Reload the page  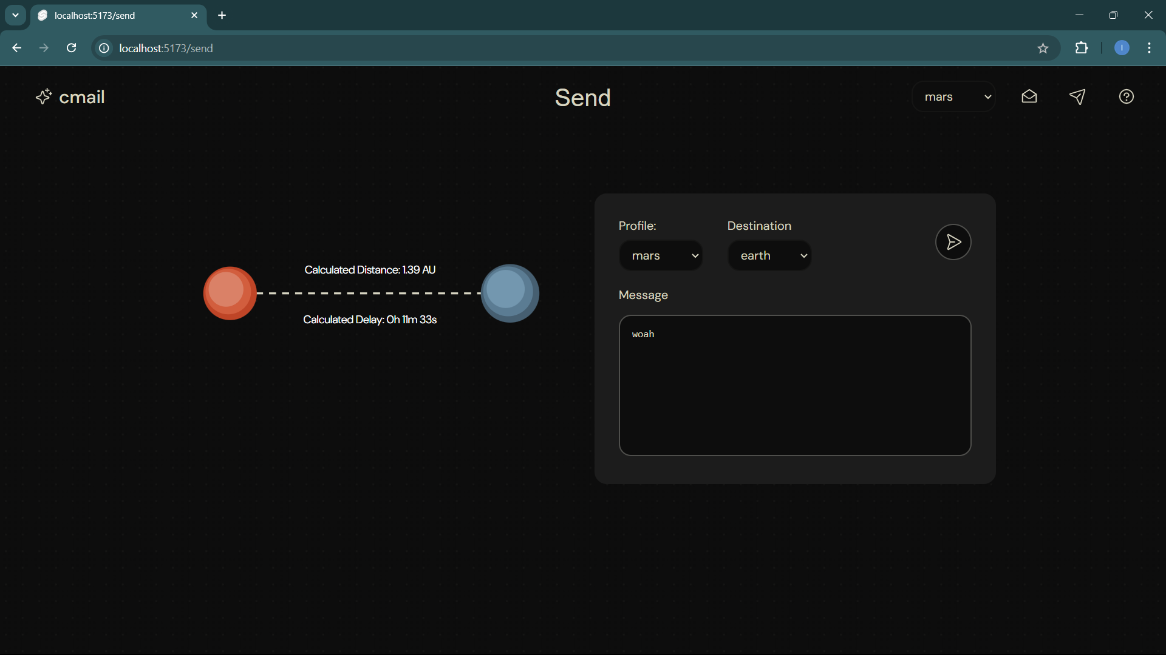pos(71,48)
